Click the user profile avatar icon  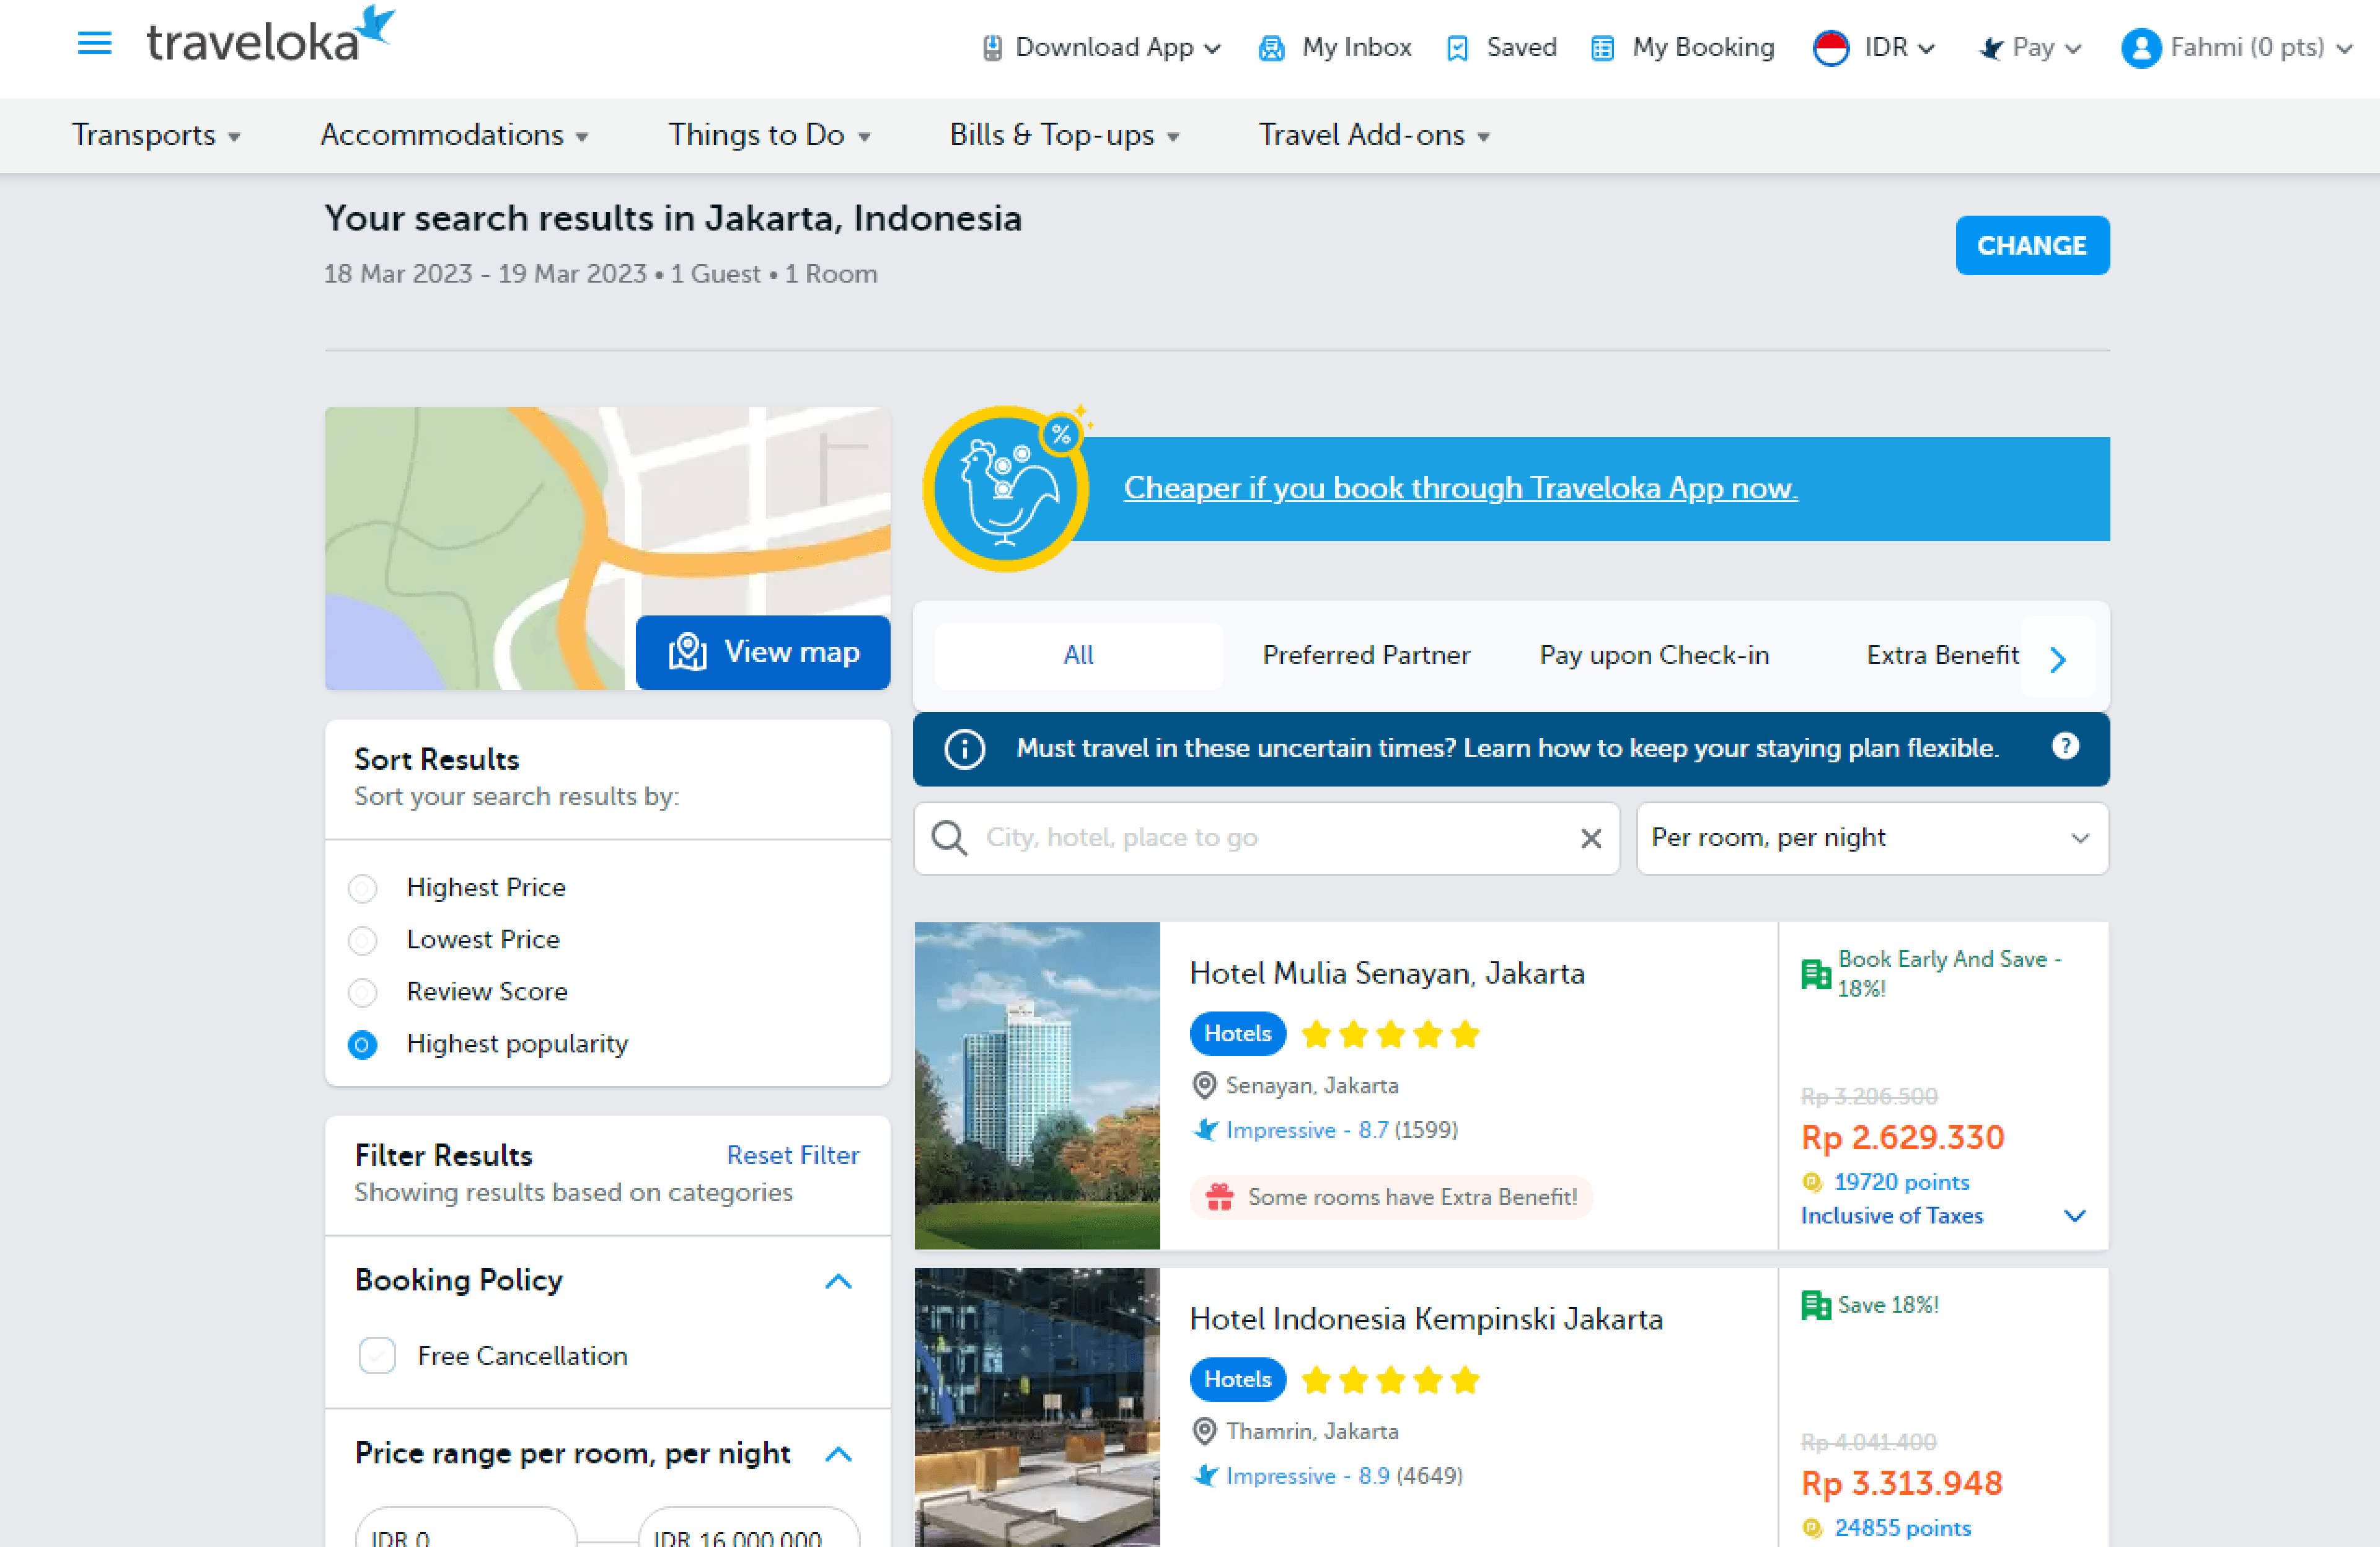coord(2140,48)
